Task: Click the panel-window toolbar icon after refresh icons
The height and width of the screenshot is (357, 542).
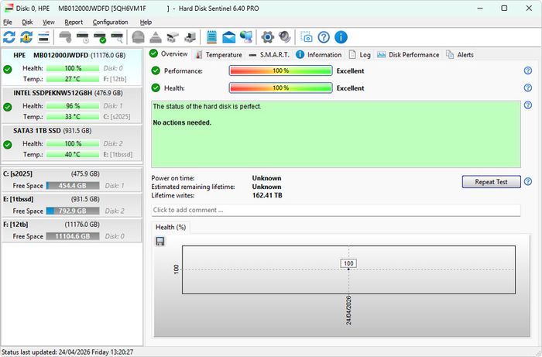Action: 43,37
